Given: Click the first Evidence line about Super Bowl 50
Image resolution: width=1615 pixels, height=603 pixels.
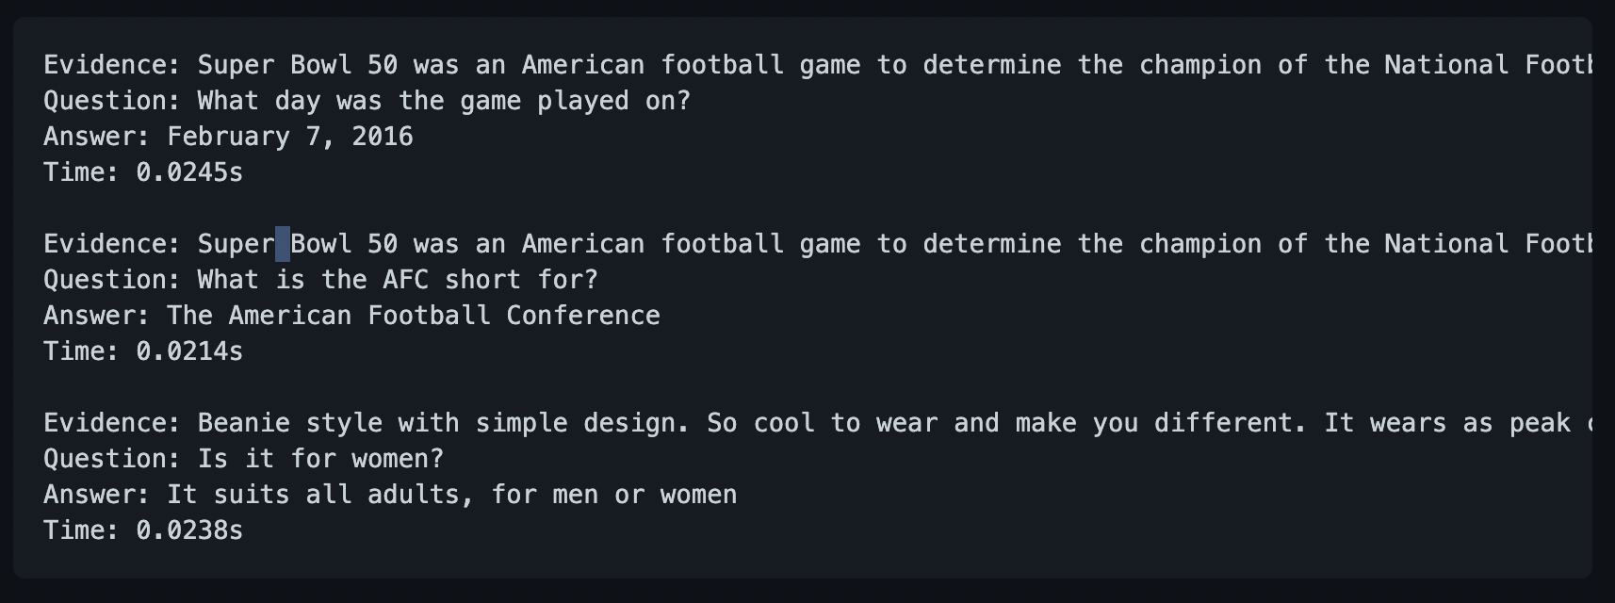Looking at the screenshot, I should [x=818, y=65].
